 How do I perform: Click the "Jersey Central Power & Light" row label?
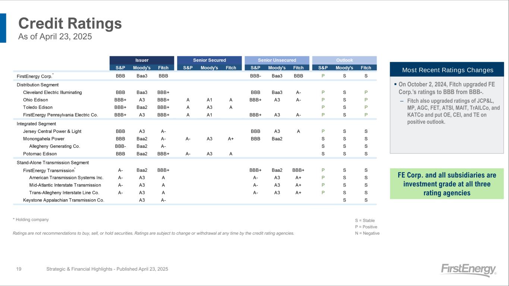(52, 131)
